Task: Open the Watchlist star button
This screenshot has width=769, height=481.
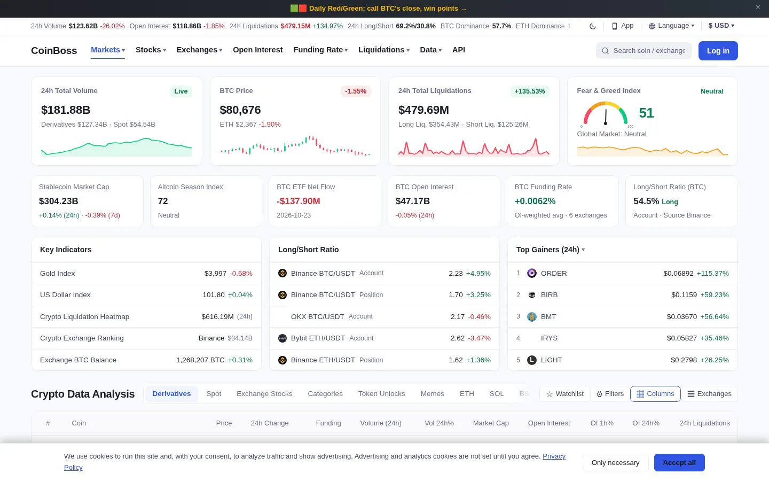Action: 565,394
